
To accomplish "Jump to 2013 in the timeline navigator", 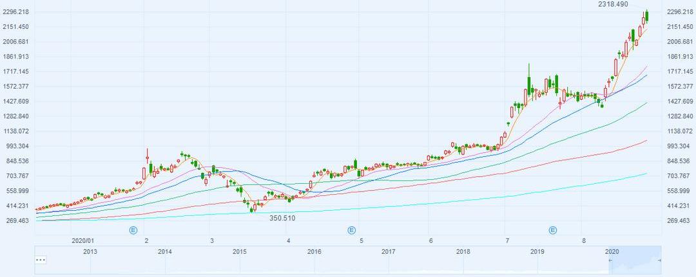I will point(90,251).
